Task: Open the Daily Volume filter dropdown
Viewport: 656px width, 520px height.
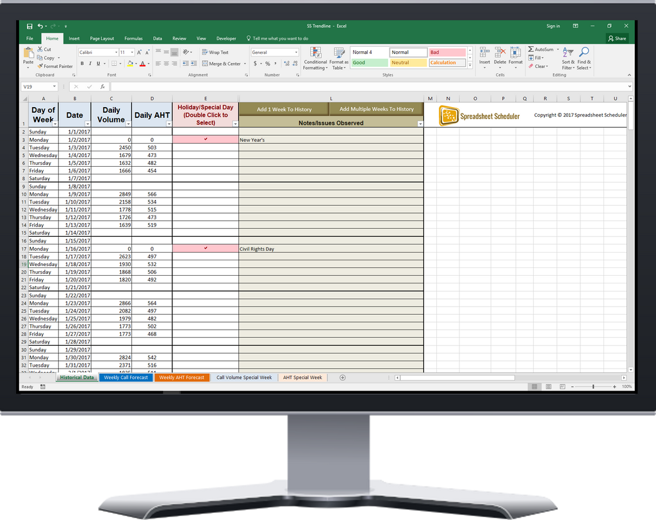Action: pyautogui.click(x=128, y=124)
